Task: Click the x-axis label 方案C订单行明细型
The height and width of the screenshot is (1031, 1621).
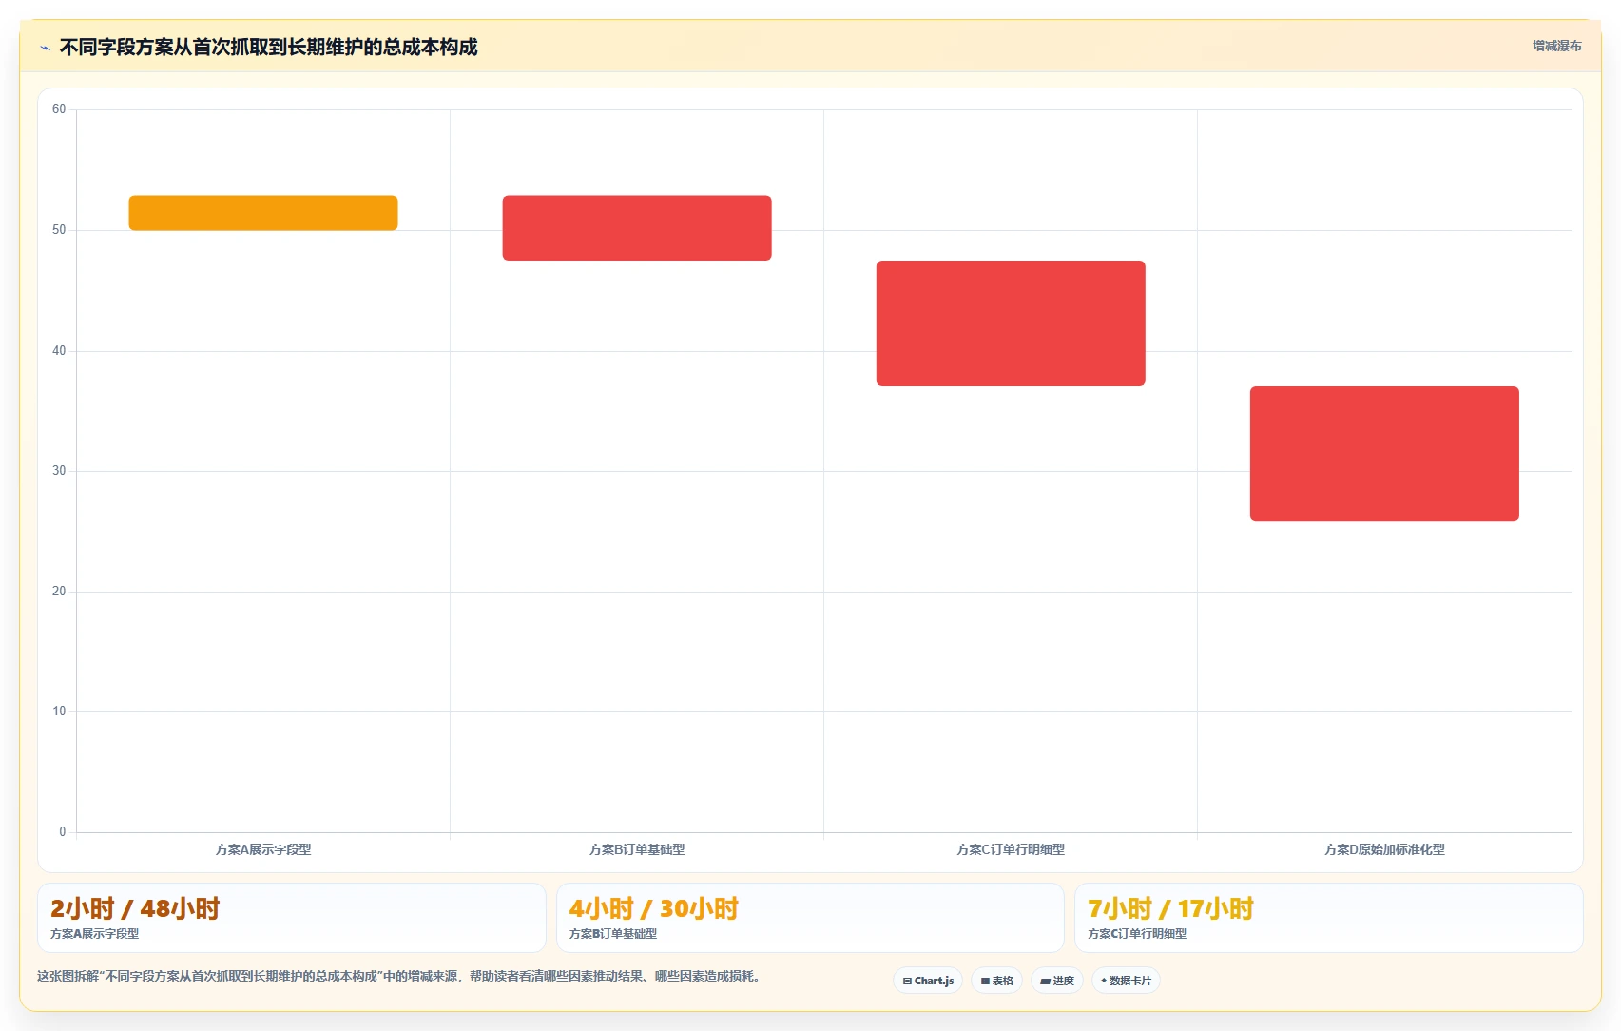Action: pos(1011,849)
